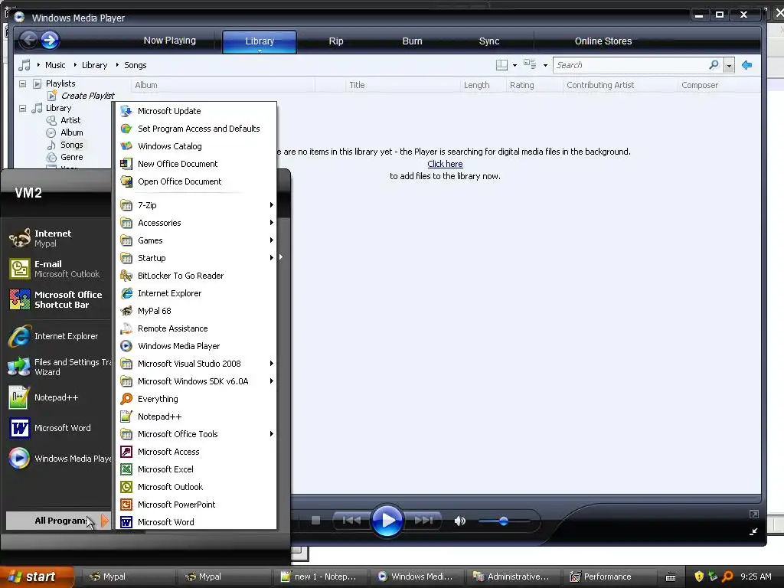Open Set Program Access and Defaults
The image size is (784, 588).
coord(196,129)
